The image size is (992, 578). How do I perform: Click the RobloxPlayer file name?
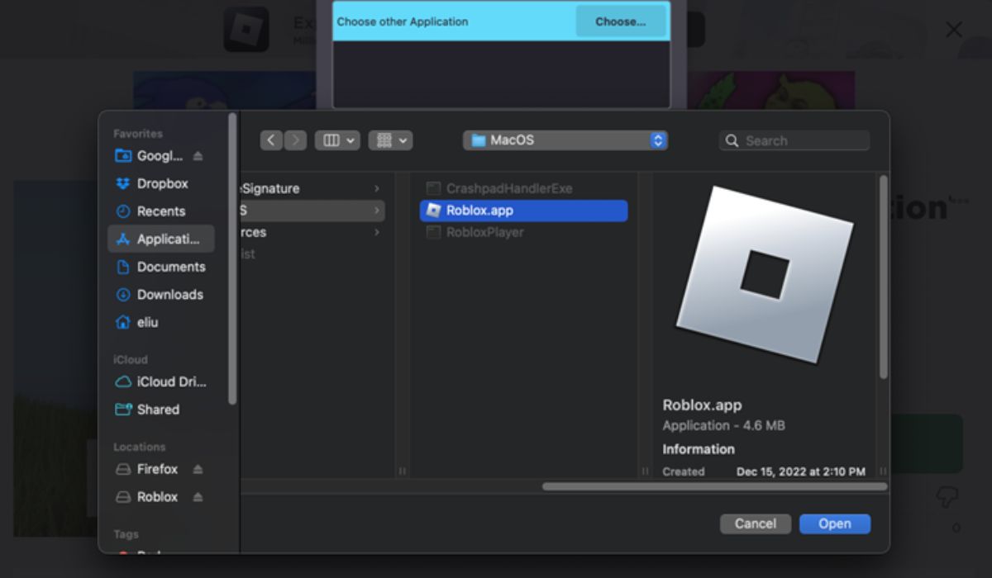485,233
